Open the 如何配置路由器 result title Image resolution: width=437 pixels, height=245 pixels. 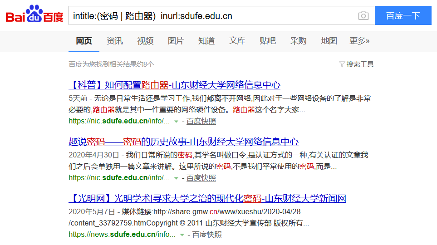pos(174,85)
